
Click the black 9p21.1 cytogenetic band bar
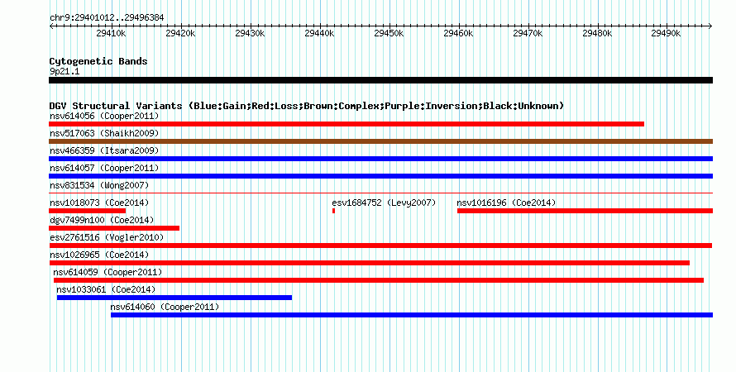380,80
